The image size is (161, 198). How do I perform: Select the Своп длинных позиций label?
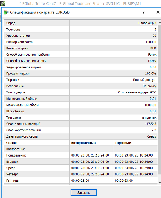pyautogui.click(x=23, y=124)
